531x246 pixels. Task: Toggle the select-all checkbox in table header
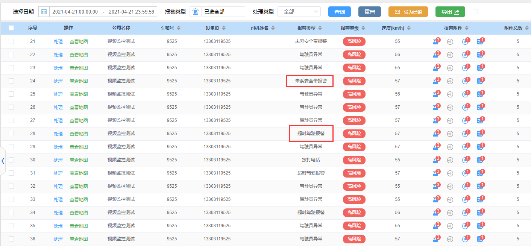(11, 28)
